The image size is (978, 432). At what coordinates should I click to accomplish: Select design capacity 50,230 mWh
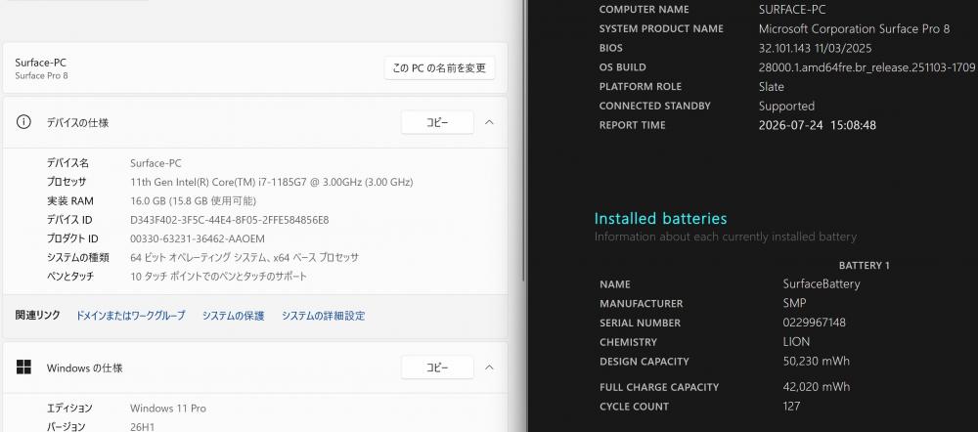click(816, 361)
